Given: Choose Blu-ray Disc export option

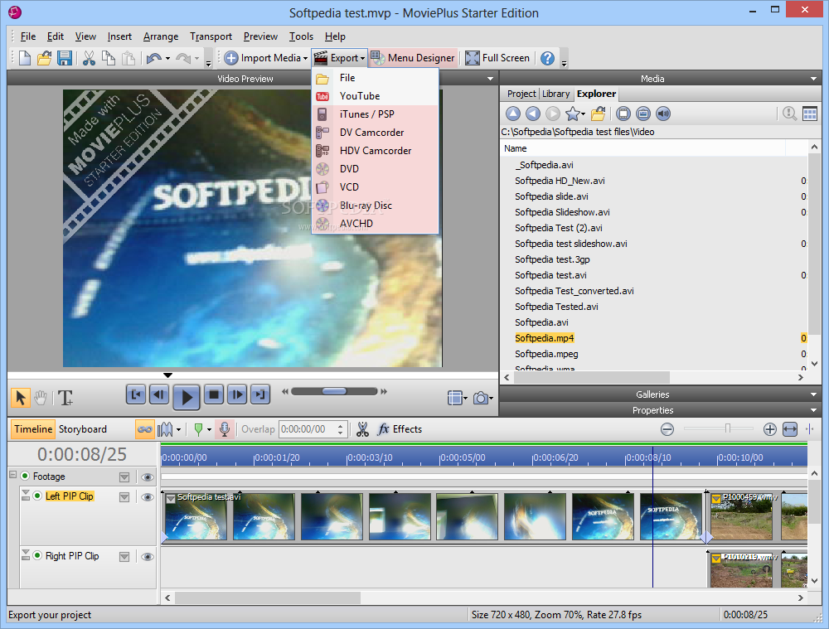Looking at the screenshot, I should (376, 206).
